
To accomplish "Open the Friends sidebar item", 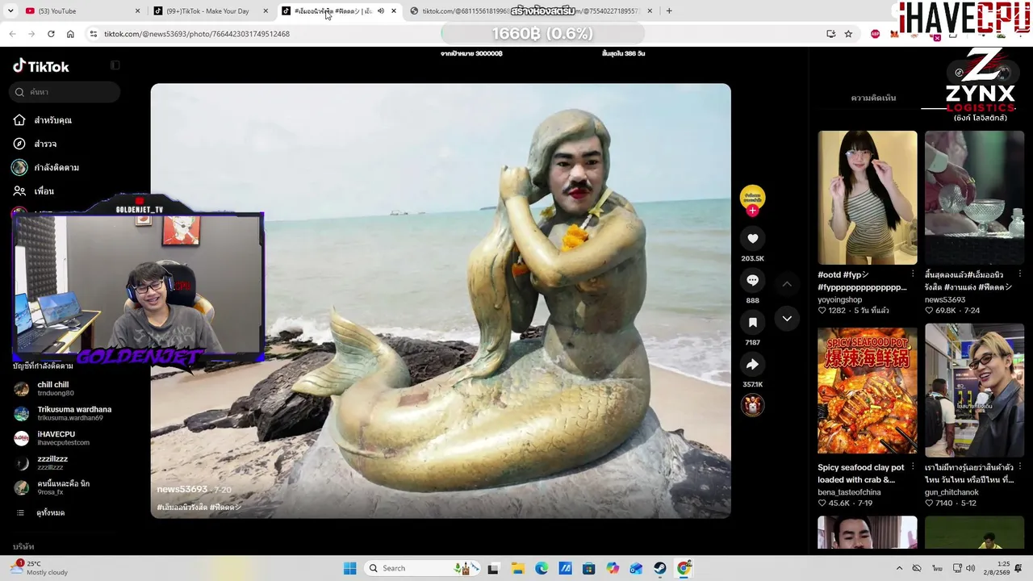I will tap(34, 191).
